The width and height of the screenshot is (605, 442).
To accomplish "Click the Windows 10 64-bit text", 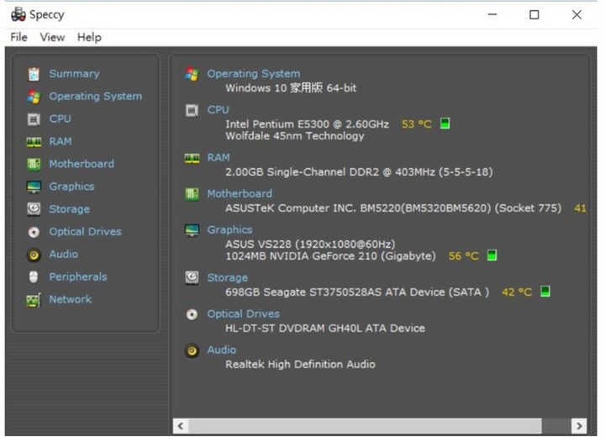I will pos(291,88).
